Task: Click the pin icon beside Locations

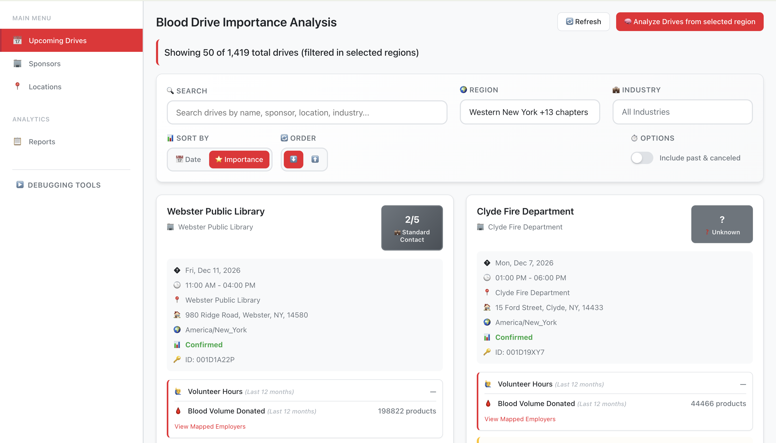Action: [x=17, y=86]
